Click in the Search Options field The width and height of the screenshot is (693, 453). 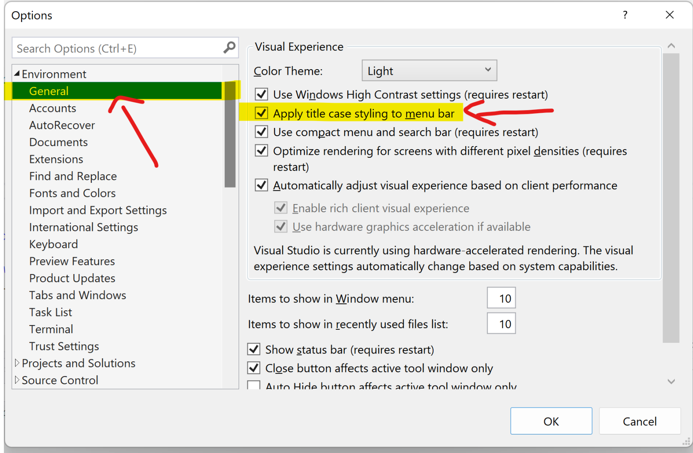(108, 48)
